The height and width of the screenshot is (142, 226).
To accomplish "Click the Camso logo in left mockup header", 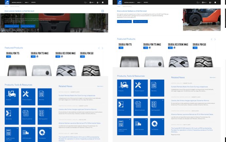I will 7,2.
